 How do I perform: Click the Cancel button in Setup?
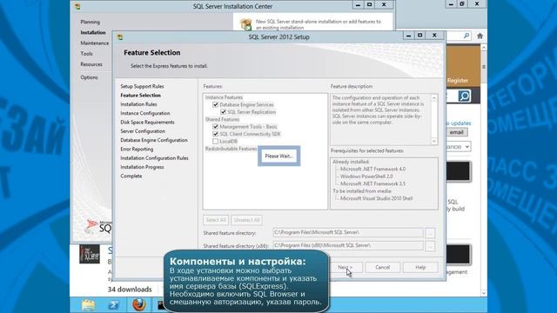pyautogui.click(x=383, y=267)
